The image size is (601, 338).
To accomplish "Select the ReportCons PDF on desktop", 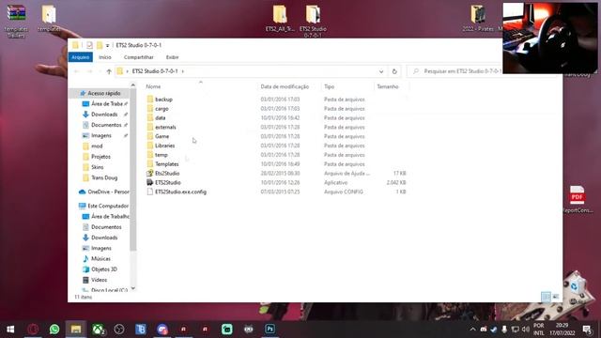I will (x=578, y=199).
